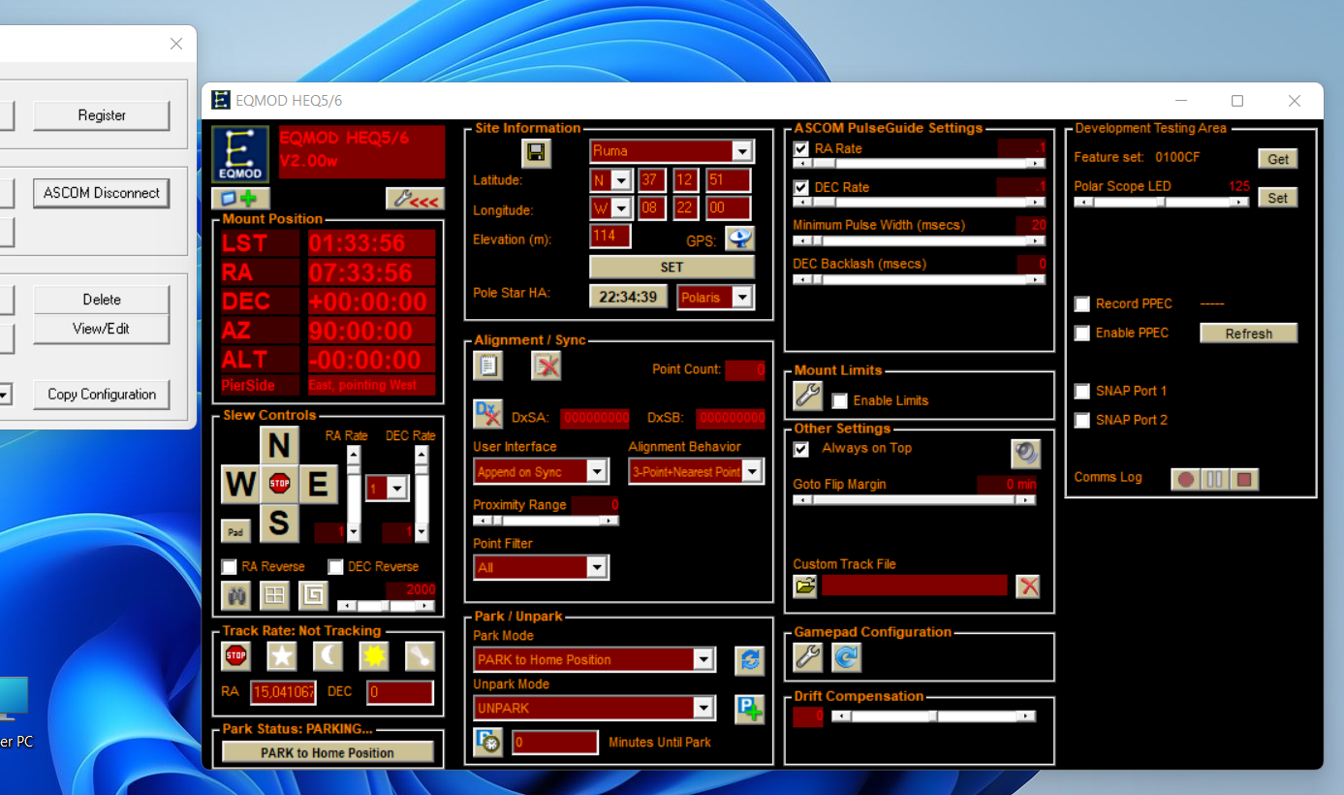This screenshot has height=795, width=1344.
Task: Click the Elevation input field
Action: [609, 236]
